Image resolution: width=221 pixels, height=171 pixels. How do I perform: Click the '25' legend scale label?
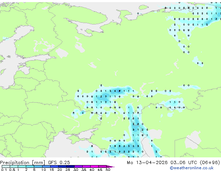tap(68, 170)
